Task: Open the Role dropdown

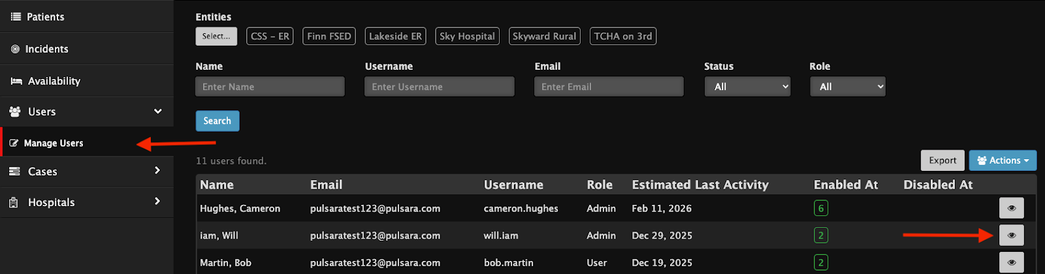Action: point(847,87)
